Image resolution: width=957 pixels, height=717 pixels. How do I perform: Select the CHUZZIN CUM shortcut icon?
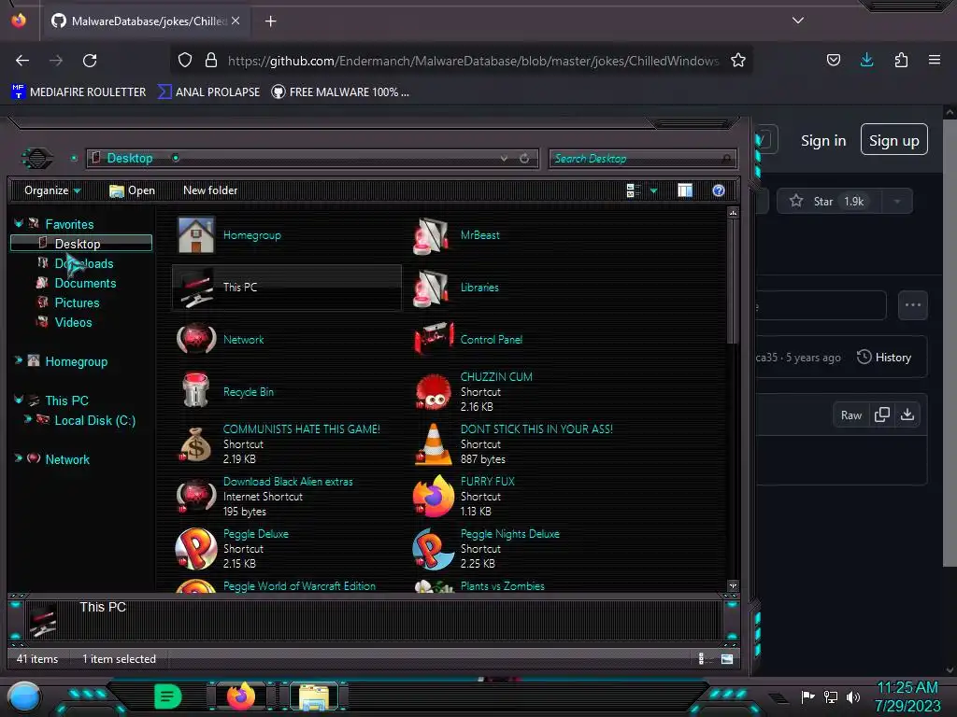[x=434, y=391]
